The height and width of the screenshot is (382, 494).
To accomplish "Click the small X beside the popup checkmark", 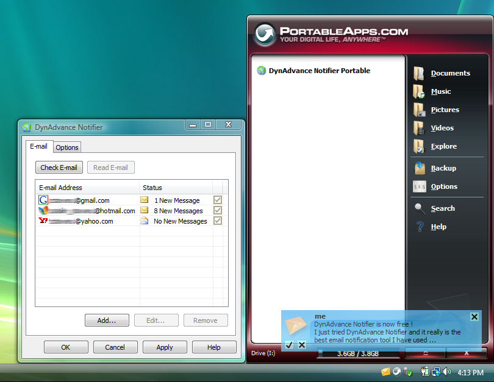I will [302, 345].
